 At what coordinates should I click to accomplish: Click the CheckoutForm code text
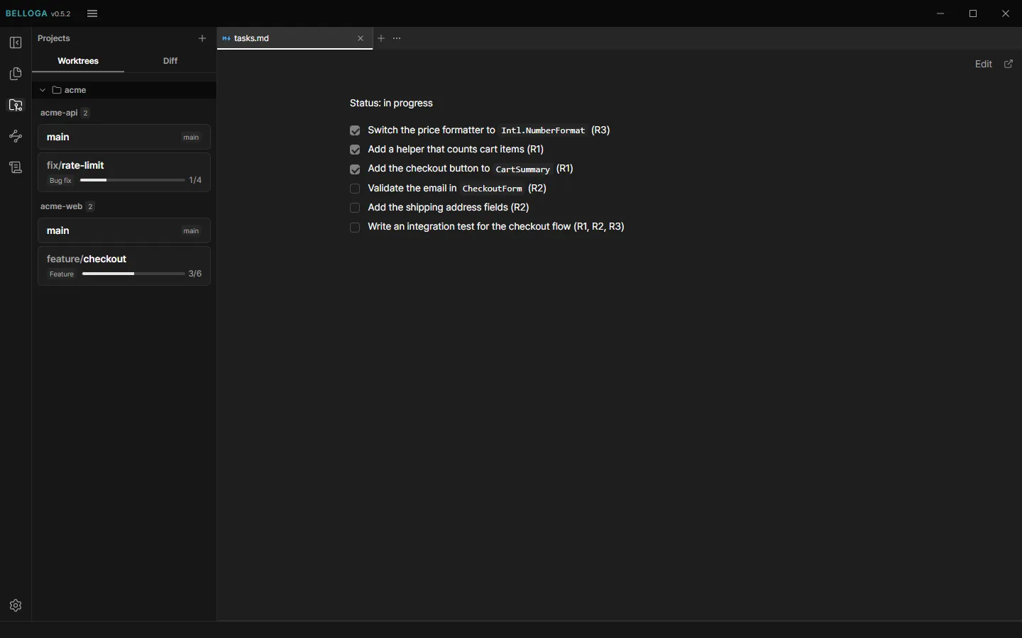click(493, 189)
